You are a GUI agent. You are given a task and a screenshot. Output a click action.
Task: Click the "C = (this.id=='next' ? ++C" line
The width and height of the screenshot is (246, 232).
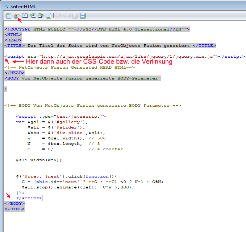[92, 182]
